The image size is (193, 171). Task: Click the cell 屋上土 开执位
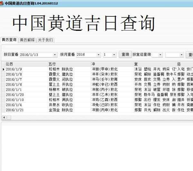(x=69, y=85)
